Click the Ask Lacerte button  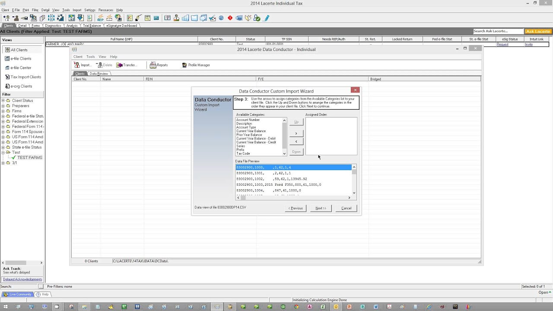click(538, 31)
